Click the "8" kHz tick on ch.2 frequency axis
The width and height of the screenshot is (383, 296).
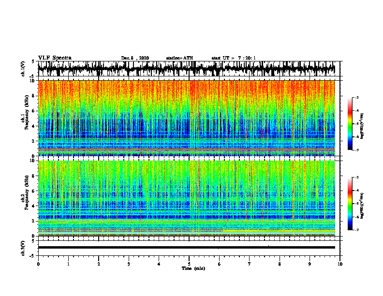33,176
